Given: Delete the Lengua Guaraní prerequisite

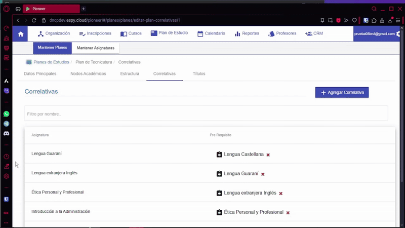Looking at the screenshot, I should (x=263, y=174).
